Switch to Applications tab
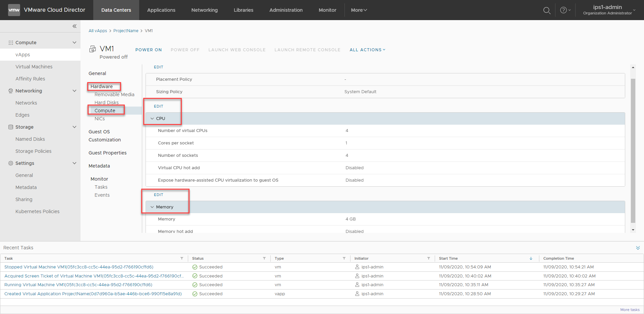 click(161, 10)
